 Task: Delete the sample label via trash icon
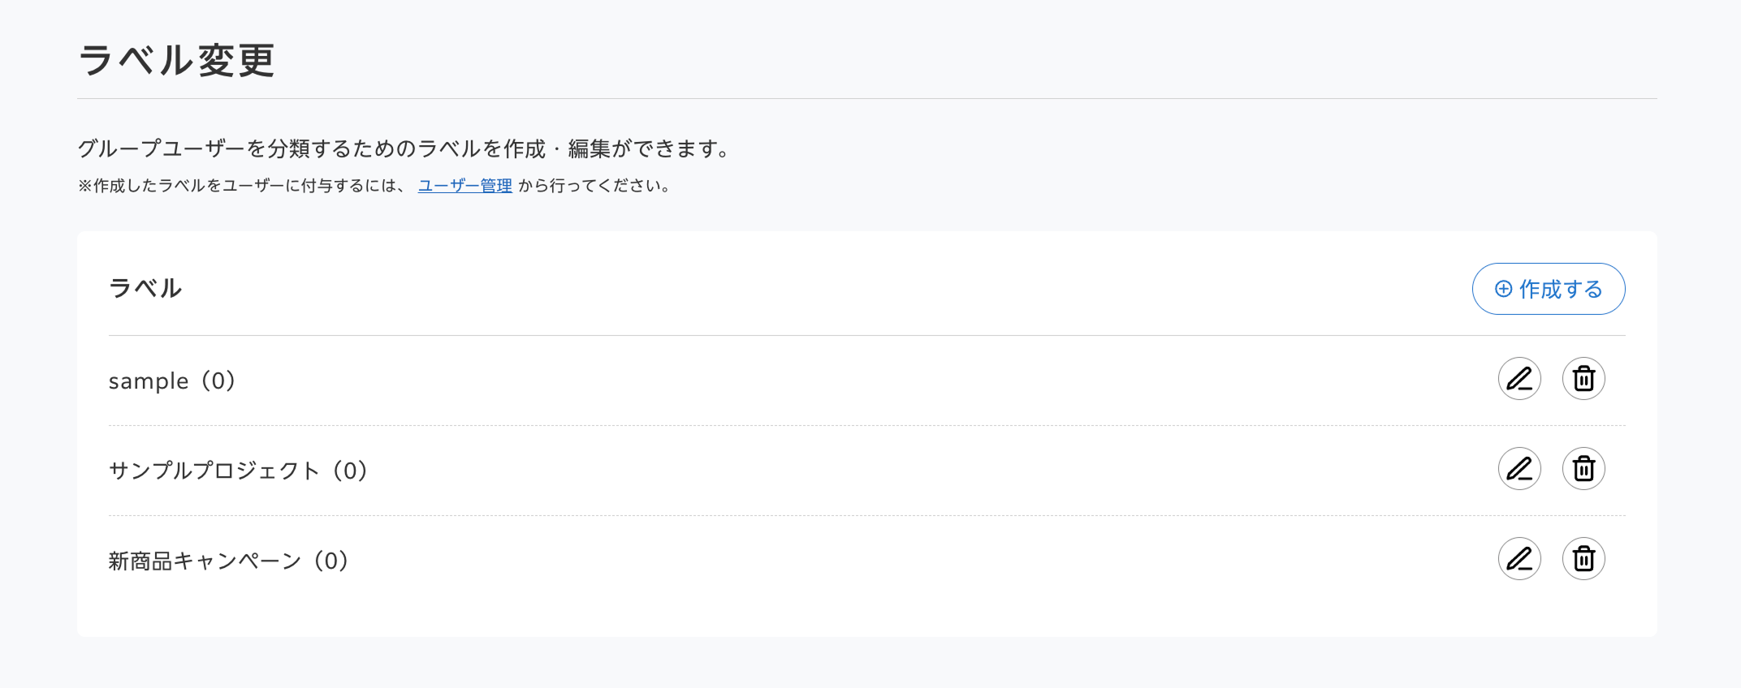tap(1583, 379)
